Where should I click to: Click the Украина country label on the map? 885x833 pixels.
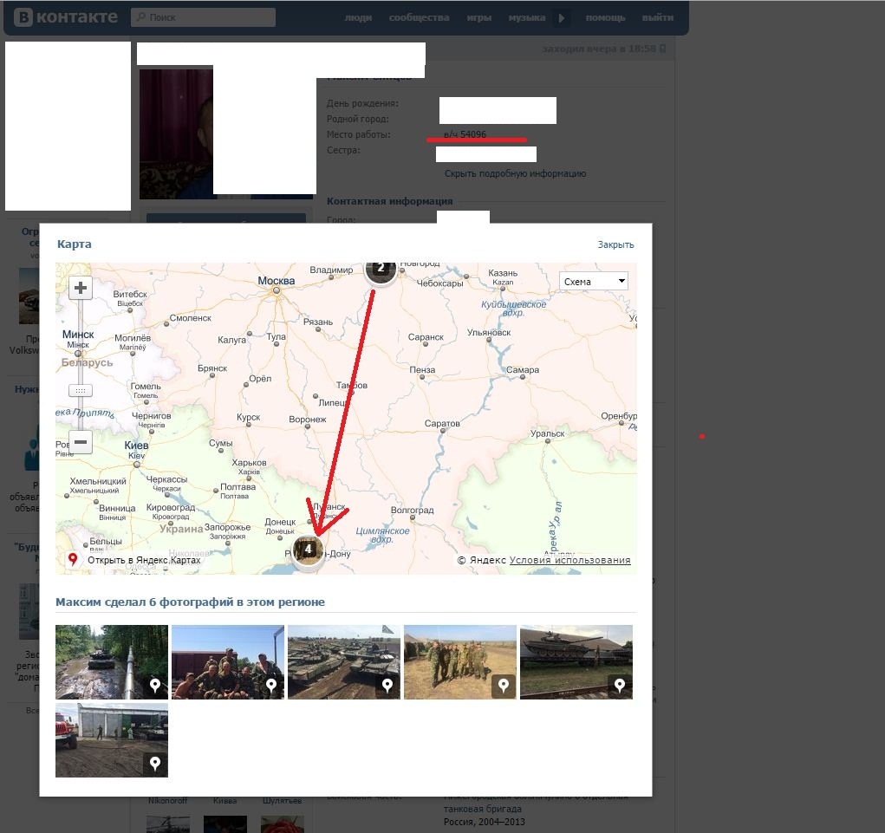pos(181,529)
